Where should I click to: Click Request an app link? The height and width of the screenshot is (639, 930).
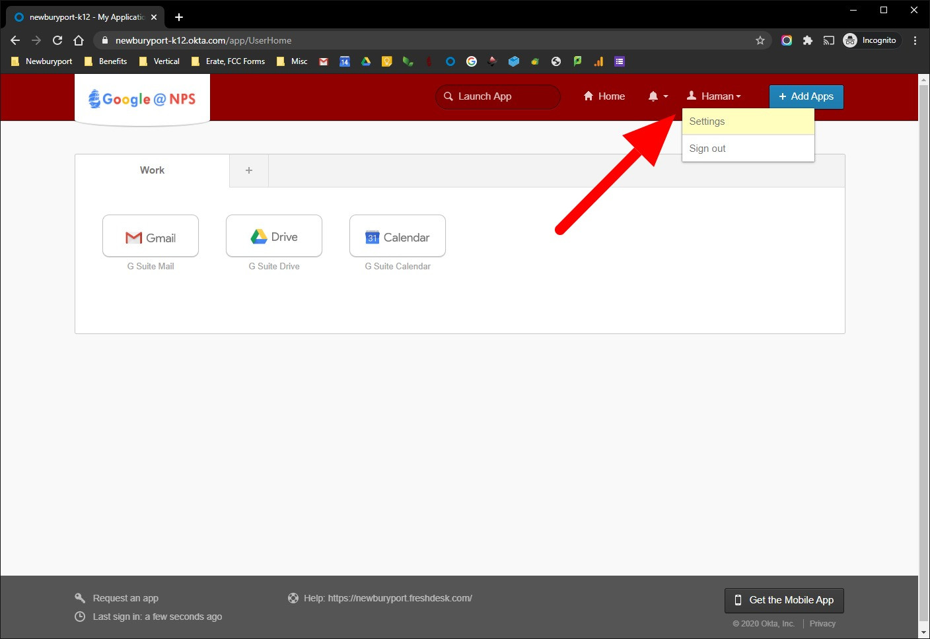tap(125, 598)
